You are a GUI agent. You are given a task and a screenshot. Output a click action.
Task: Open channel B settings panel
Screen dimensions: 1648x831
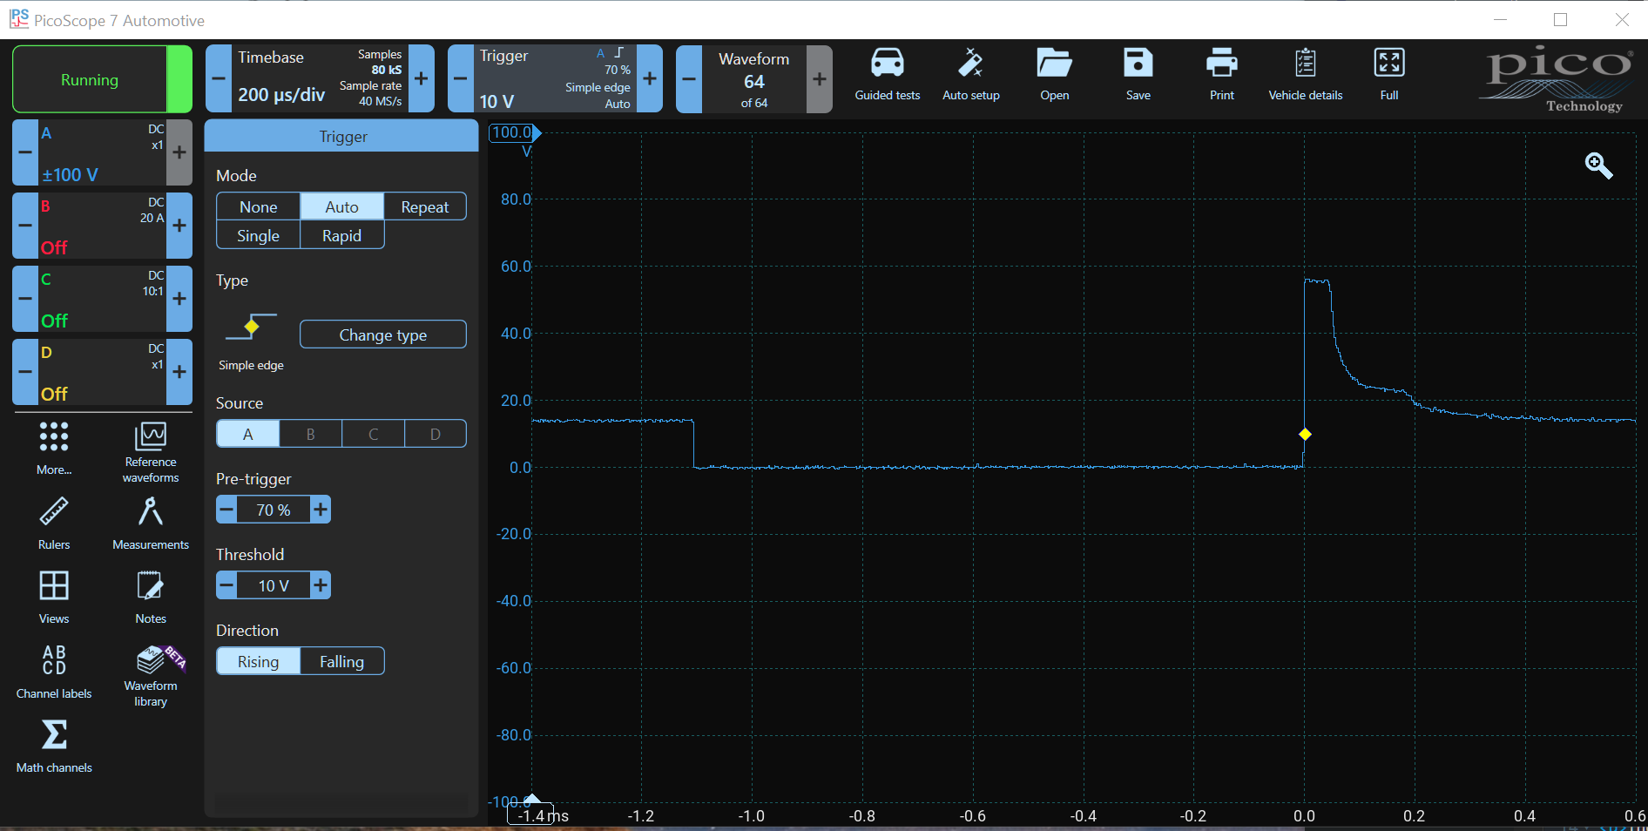coord(102,225)
